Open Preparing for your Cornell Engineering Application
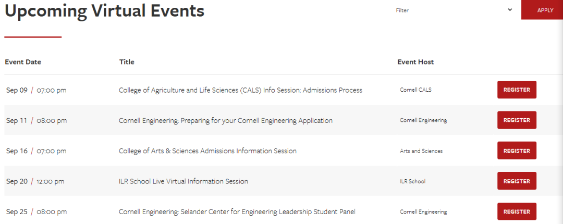 click(226, 121)
